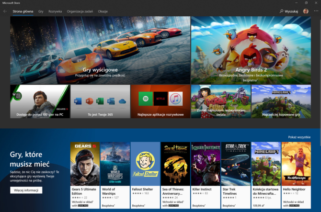This screenshot has width=321, height=212.
Task: Switch to Strona główna tab
Action: click(x=23, y=11)
